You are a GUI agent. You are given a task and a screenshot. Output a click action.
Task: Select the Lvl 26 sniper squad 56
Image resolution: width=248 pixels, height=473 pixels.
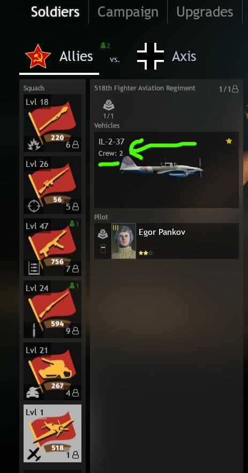[52, 185]
